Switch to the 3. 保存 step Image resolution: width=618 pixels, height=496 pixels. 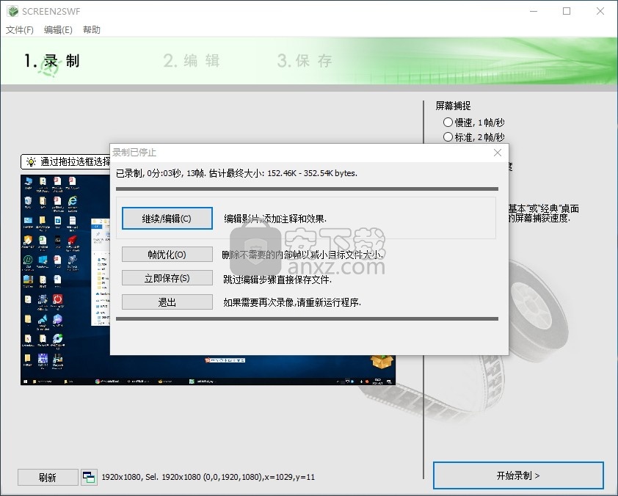tap(305, 61)
